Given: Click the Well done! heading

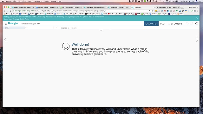Looking at the screenshot, I should (80, 44).
